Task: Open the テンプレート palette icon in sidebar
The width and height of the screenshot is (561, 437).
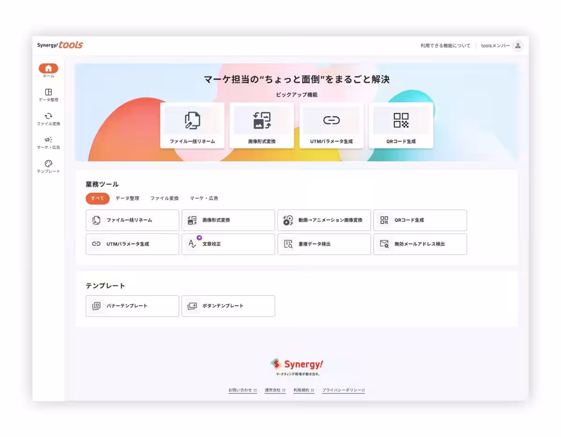Action: pyautogui.click(x=47, y=164)
